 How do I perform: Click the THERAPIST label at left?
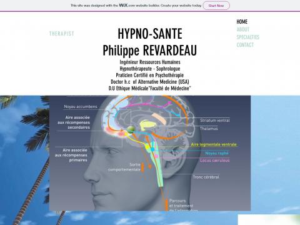coord(62,34)
